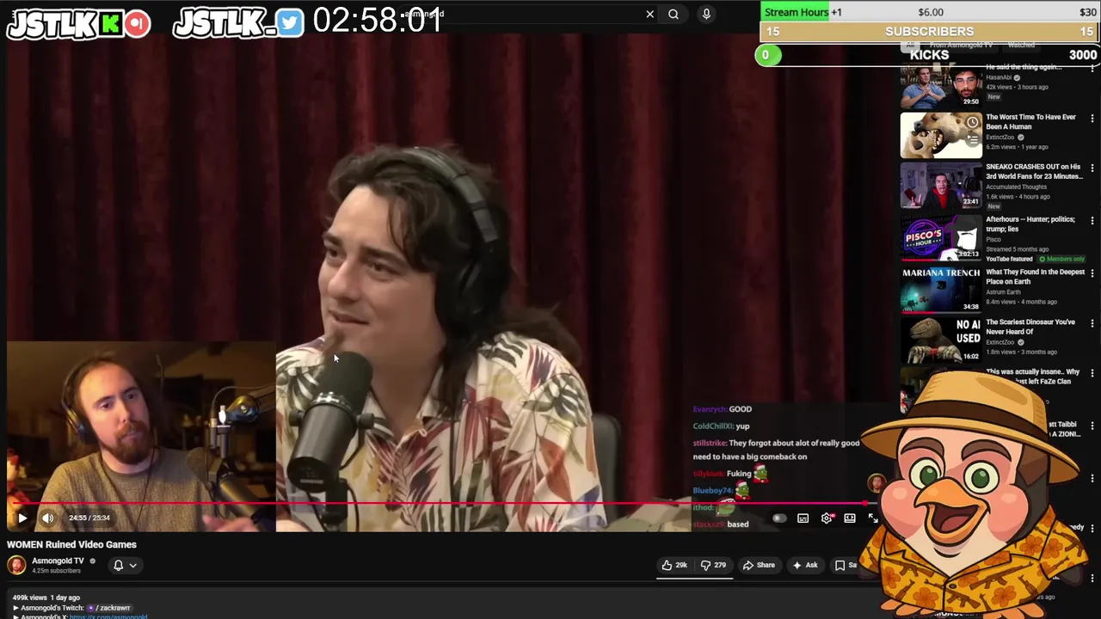Visit the Asmongold TV channel name
The height and width of the screenshot is (619, 1101).
[58, 561]
